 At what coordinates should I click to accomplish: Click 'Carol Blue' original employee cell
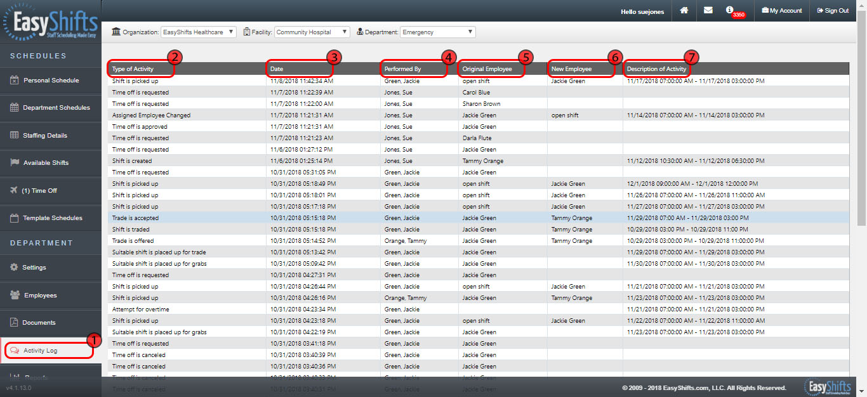[x=476, y=93]
